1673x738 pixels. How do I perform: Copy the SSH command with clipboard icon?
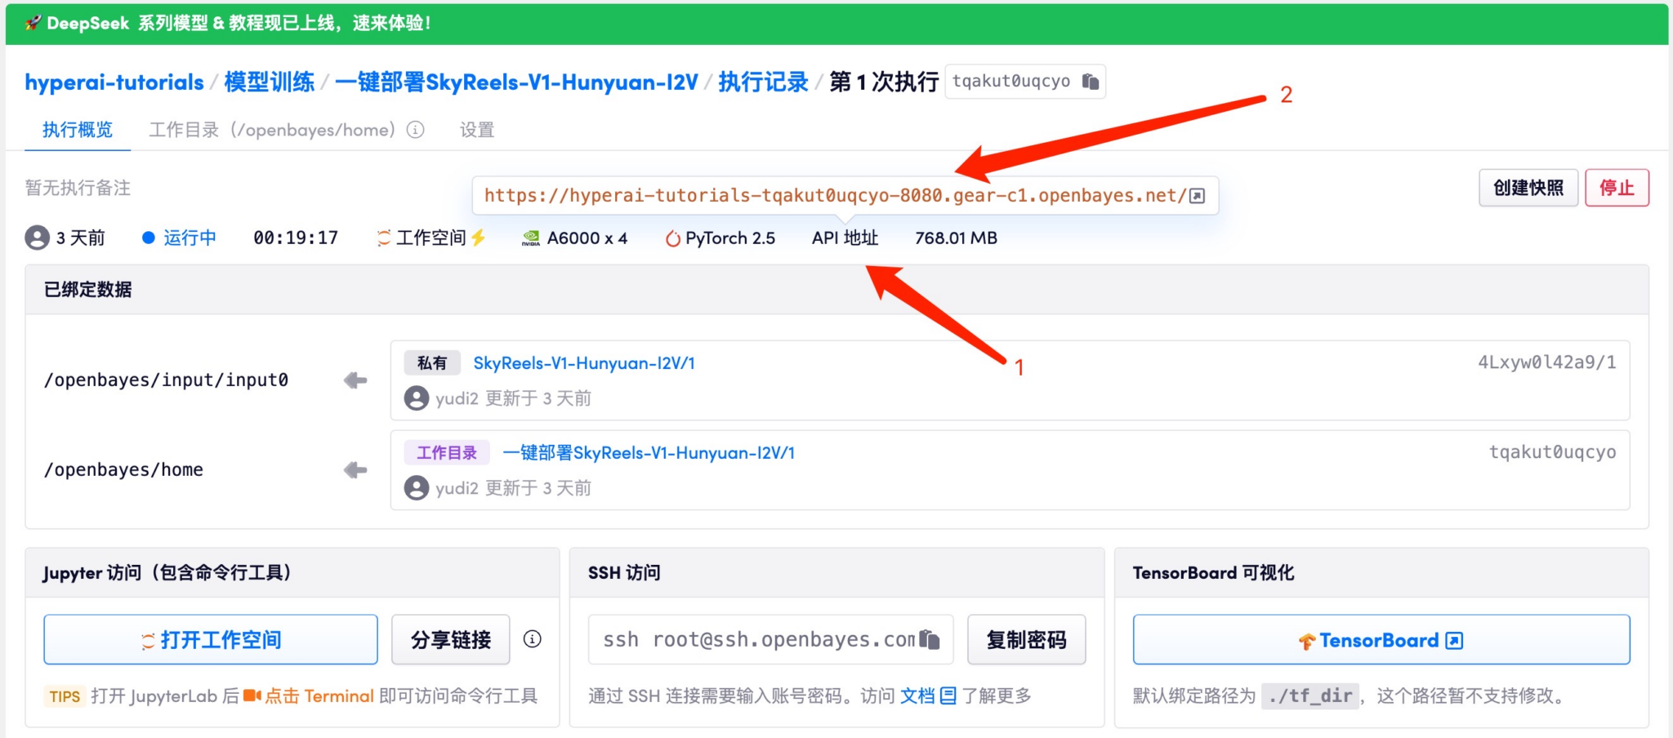(x=930, y=639)
